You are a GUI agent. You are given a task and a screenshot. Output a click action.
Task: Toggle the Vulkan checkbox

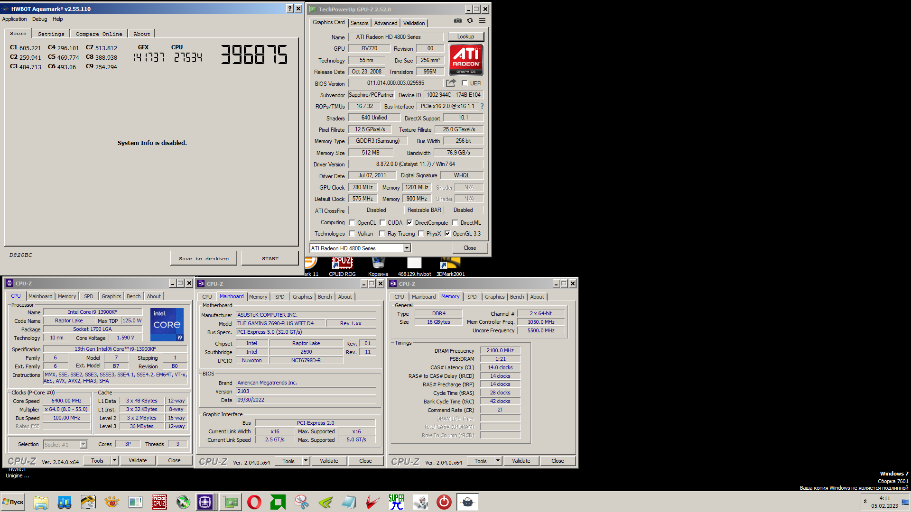tap(352, 233)
